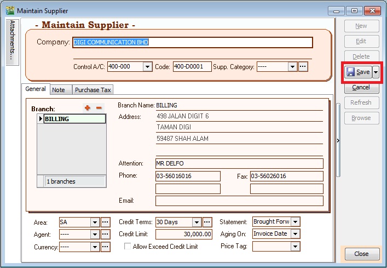387x268 pixels.
Task: Open the Currency ellipsis lookup button
Action: (x=106, y=247)
